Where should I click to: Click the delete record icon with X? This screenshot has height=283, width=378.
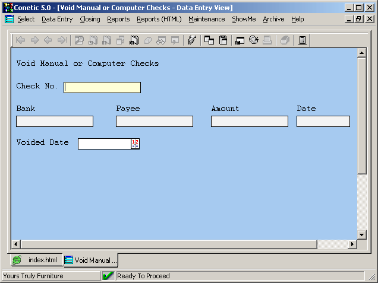[x=134, y=40]
